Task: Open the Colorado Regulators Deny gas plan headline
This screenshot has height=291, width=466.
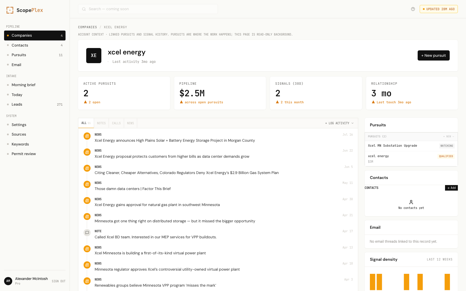Action: pyautogui.click(x=187, y=173)
